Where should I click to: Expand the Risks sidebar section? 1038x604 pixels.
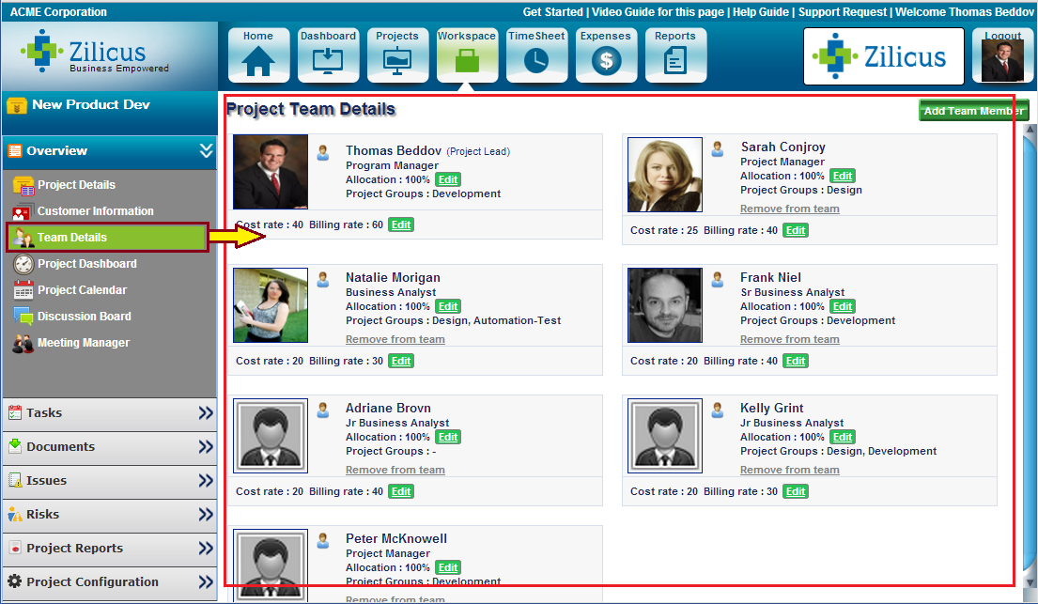click(x=206, y=515)
